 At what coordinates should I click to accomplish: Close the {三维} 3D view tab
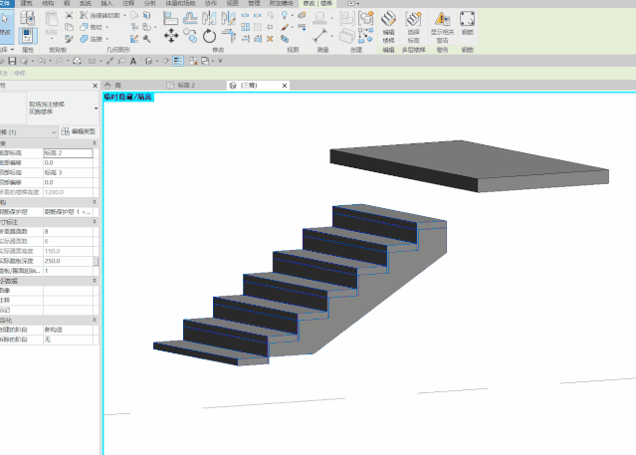pos(285,86)
